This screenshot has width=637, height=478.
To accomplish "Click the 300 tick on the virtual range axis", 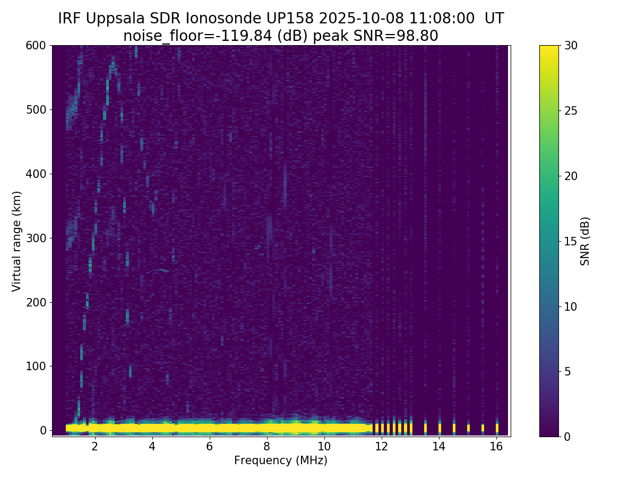I will click(x=36, y=238).
